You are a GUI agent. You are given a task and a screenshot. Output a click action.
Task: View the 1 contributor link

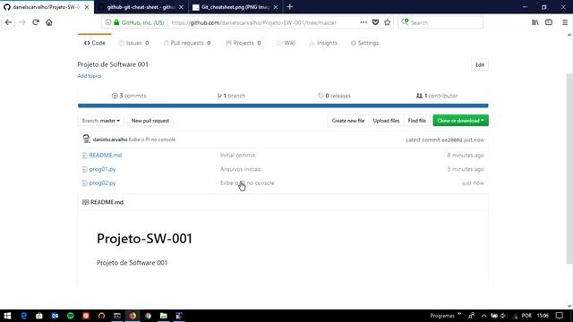(x=437, y=96)
